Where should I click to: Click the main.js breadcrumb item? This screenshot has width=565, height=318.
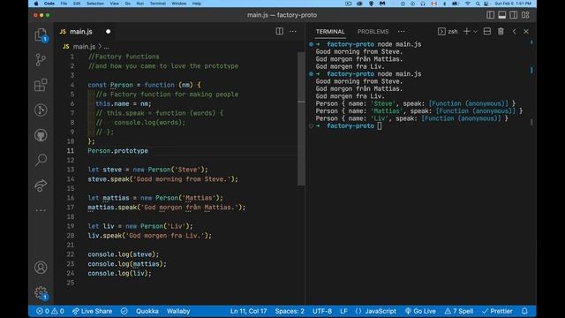[x=84, y=47]
